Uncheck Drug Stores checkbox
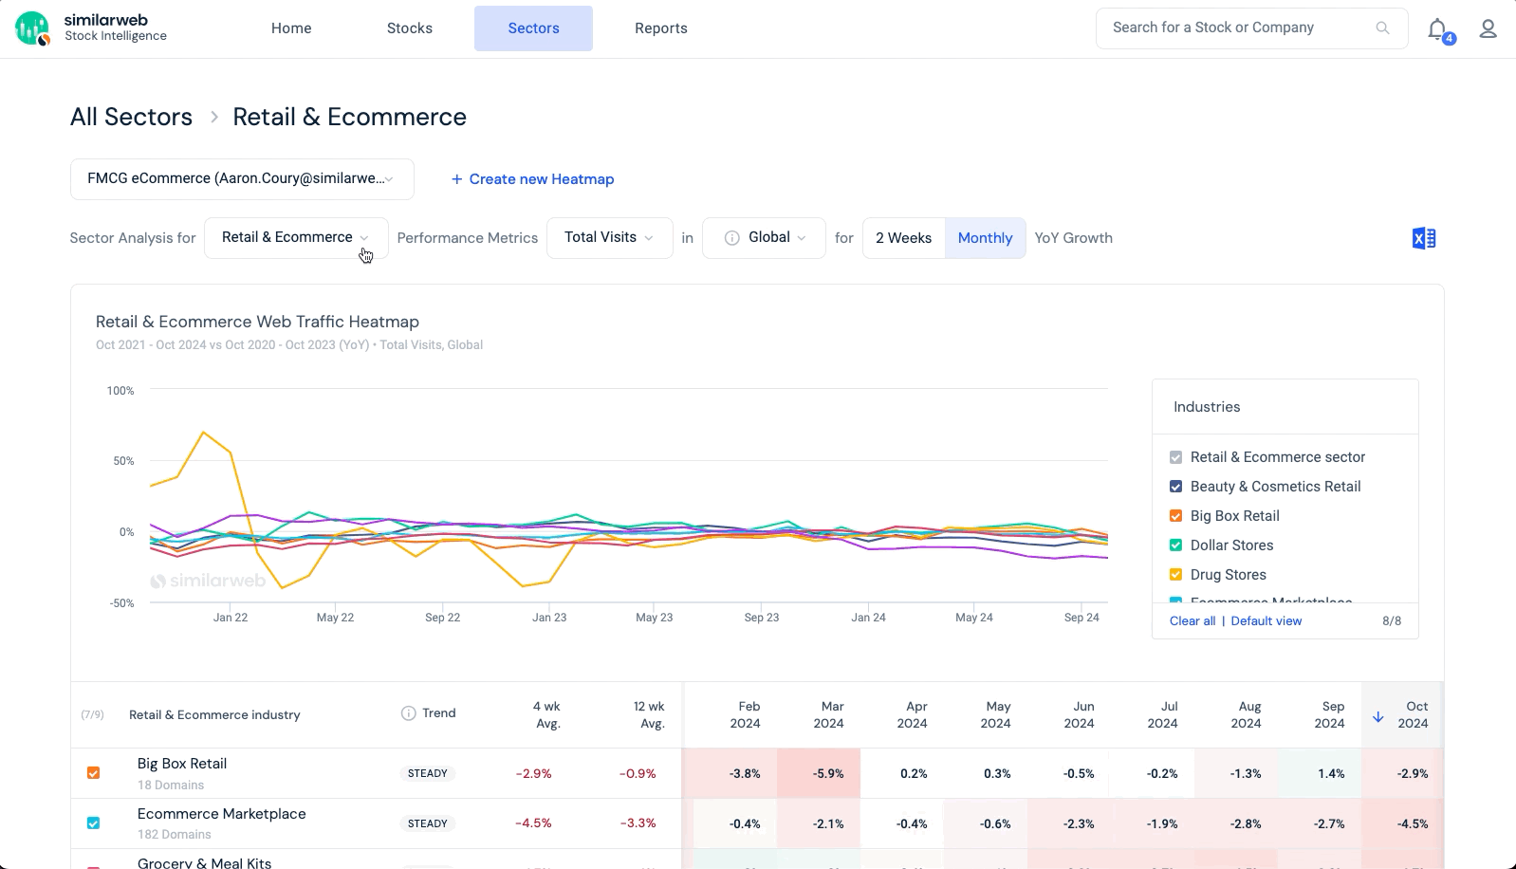This screenshot has height=869, width=1516. (1175, 575)
